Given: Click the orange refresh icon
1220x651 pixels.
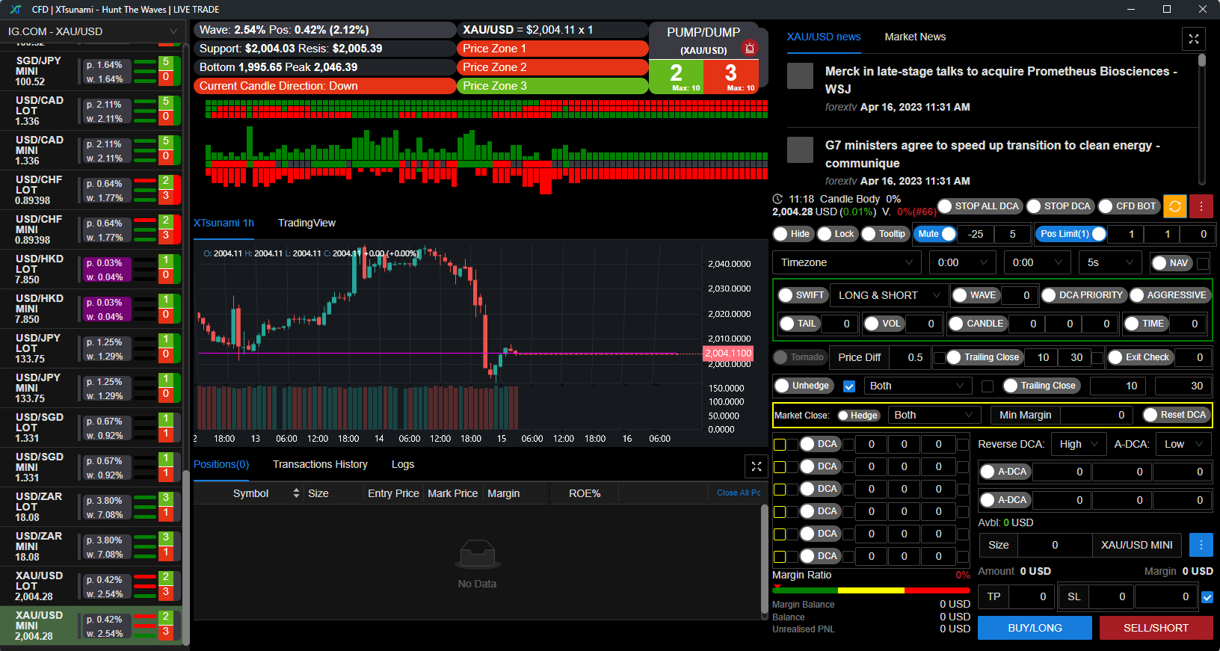Looking at the screenshot, I should [1174, 206].
